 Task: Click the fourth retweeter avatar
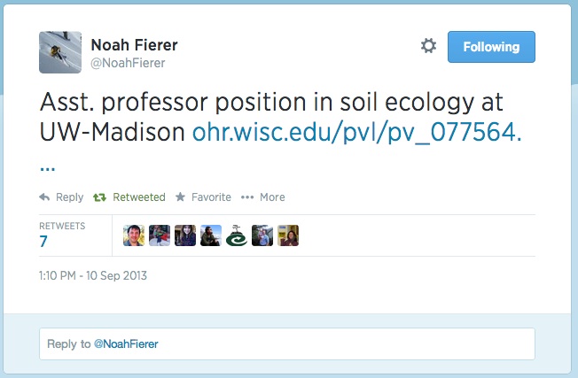pyautogui.click(x=211, y=235)
